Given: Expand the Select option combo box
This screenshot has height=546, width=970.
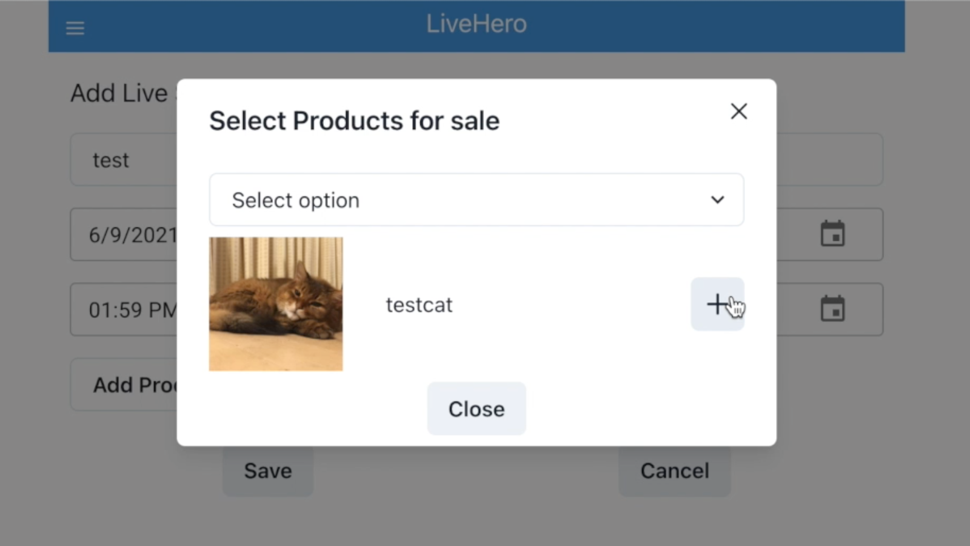Looking at the screenshot, I should pyautogui.click(x=477, y=200).
